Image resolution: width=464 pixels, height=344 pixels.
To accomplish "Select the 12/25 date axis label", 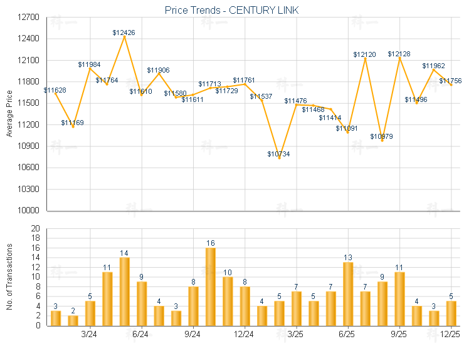I will click(451, 335).
